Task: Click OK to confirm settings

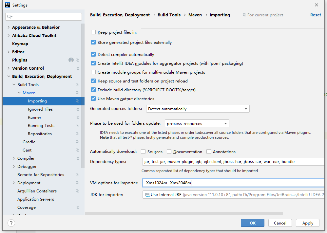Action: (253, 223)
